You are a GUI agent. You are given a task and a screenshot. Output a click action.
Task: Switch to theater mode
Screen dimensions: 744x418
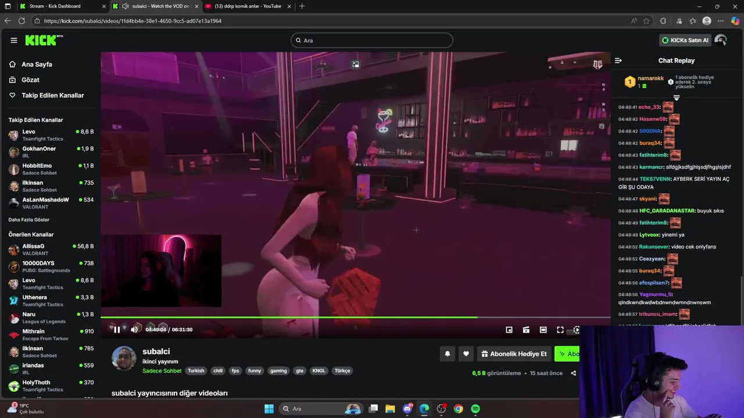tap(543, 330)
